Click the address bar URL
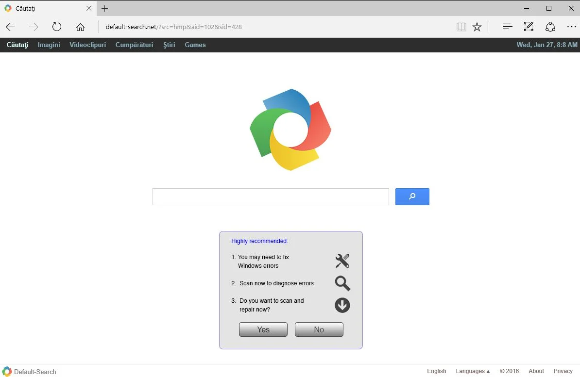The height and width of the screenshot is (377, 580). tap(173, 27)
